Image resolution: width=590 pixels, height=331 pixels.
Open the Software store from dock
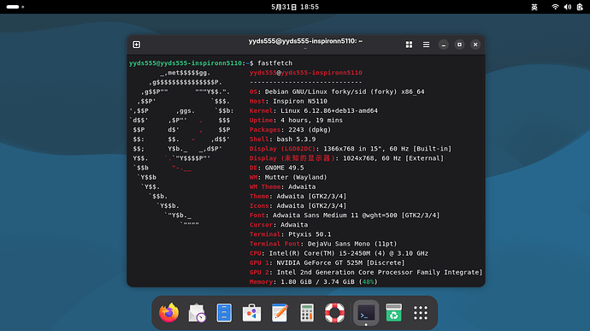click(251, 312)
